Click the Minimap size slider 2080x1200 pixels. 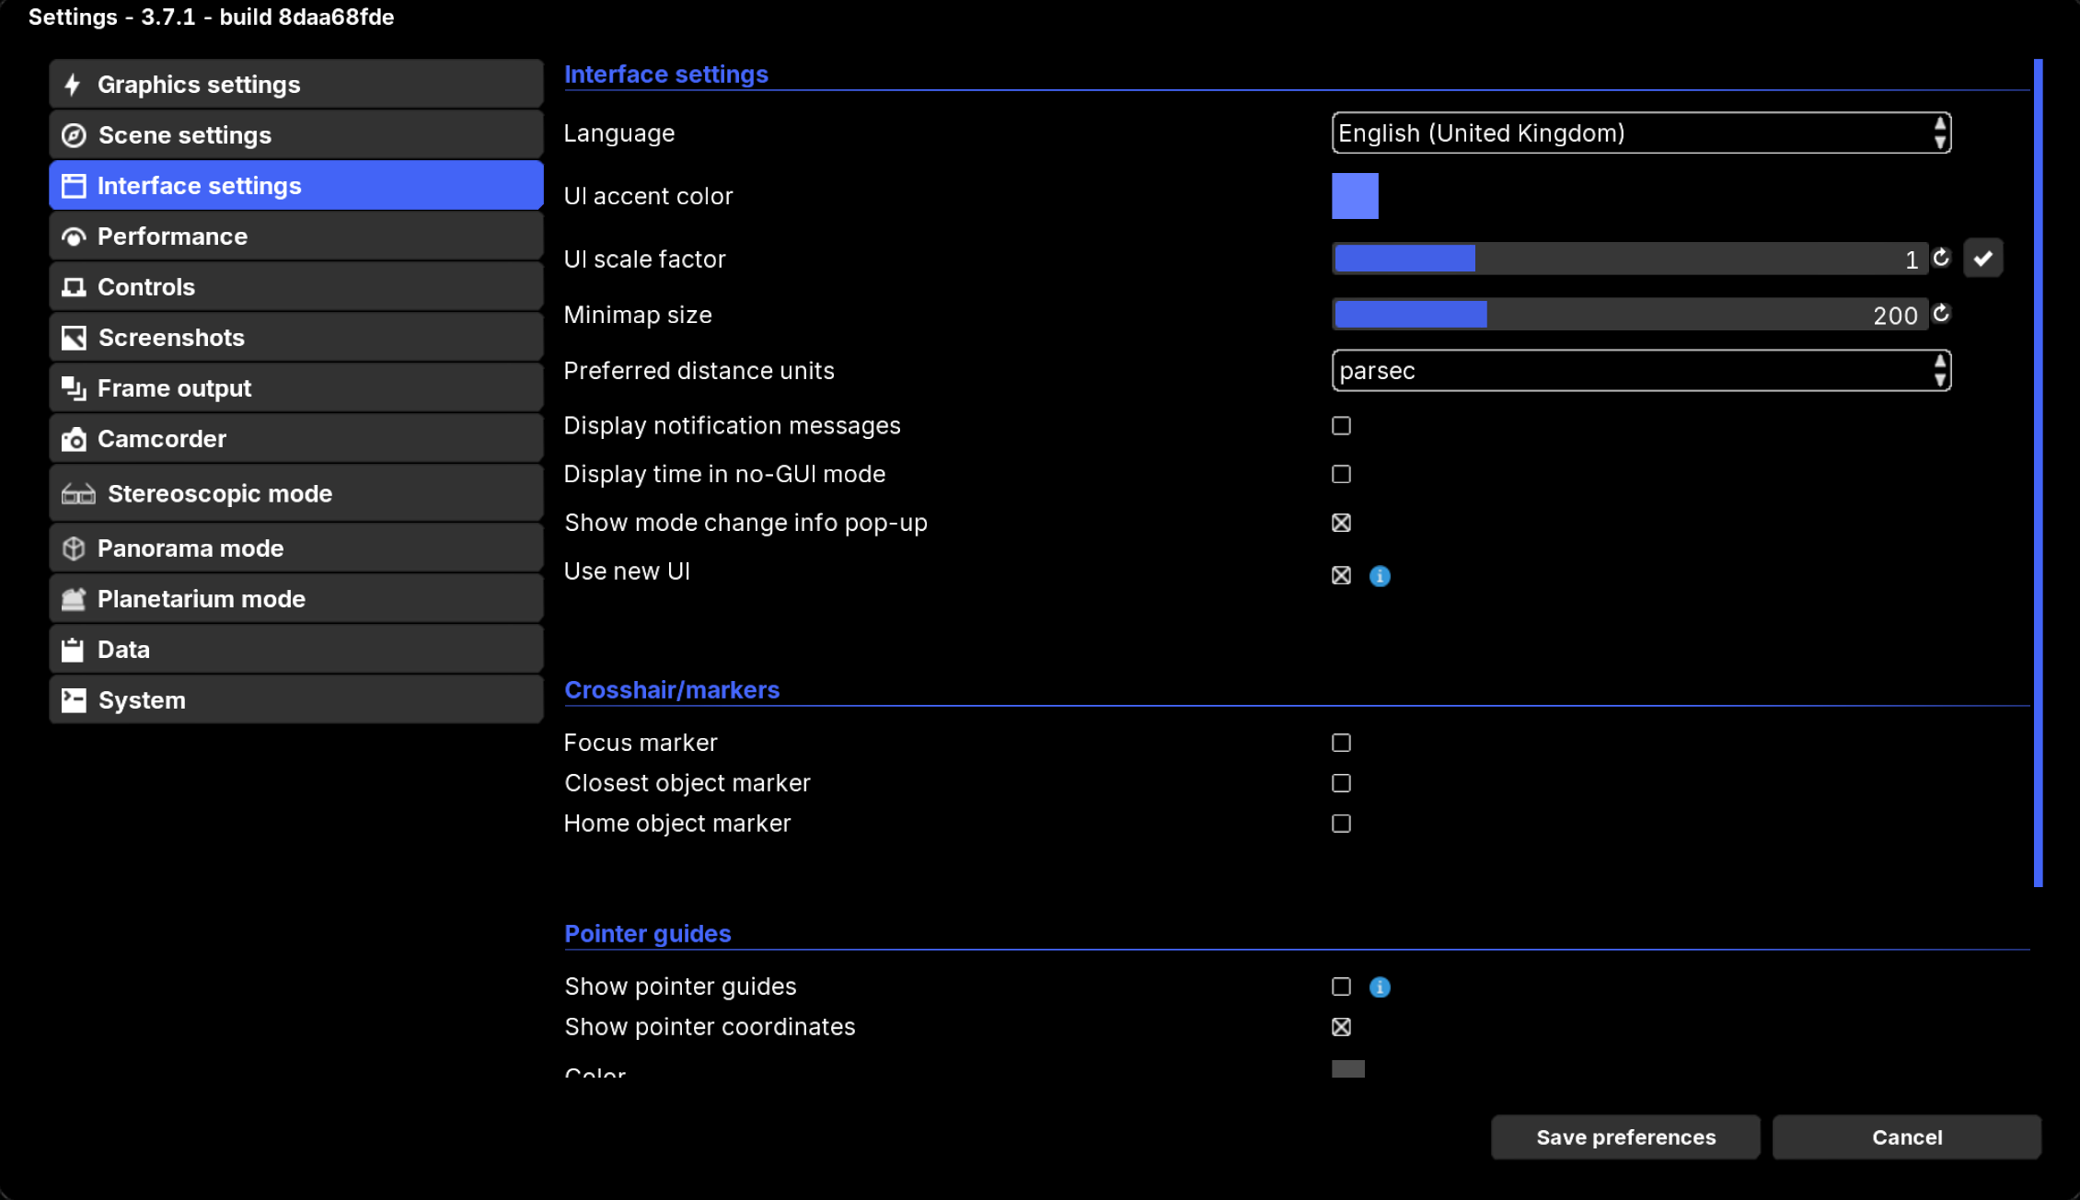tap(1629, 315)
